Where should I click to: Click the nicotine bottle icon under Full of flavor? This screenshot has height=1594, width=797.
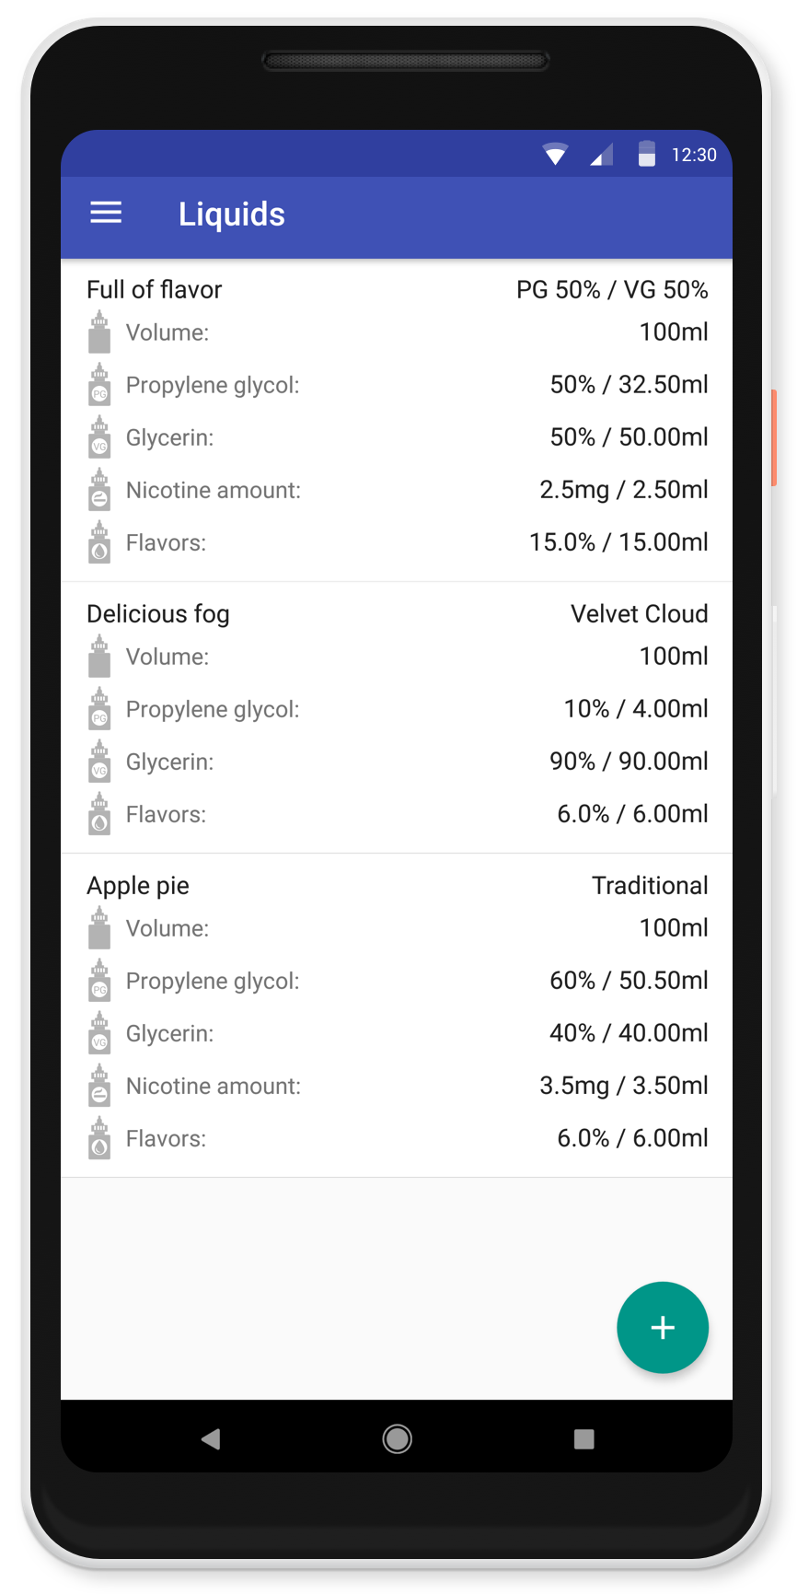tap(99, 490)
